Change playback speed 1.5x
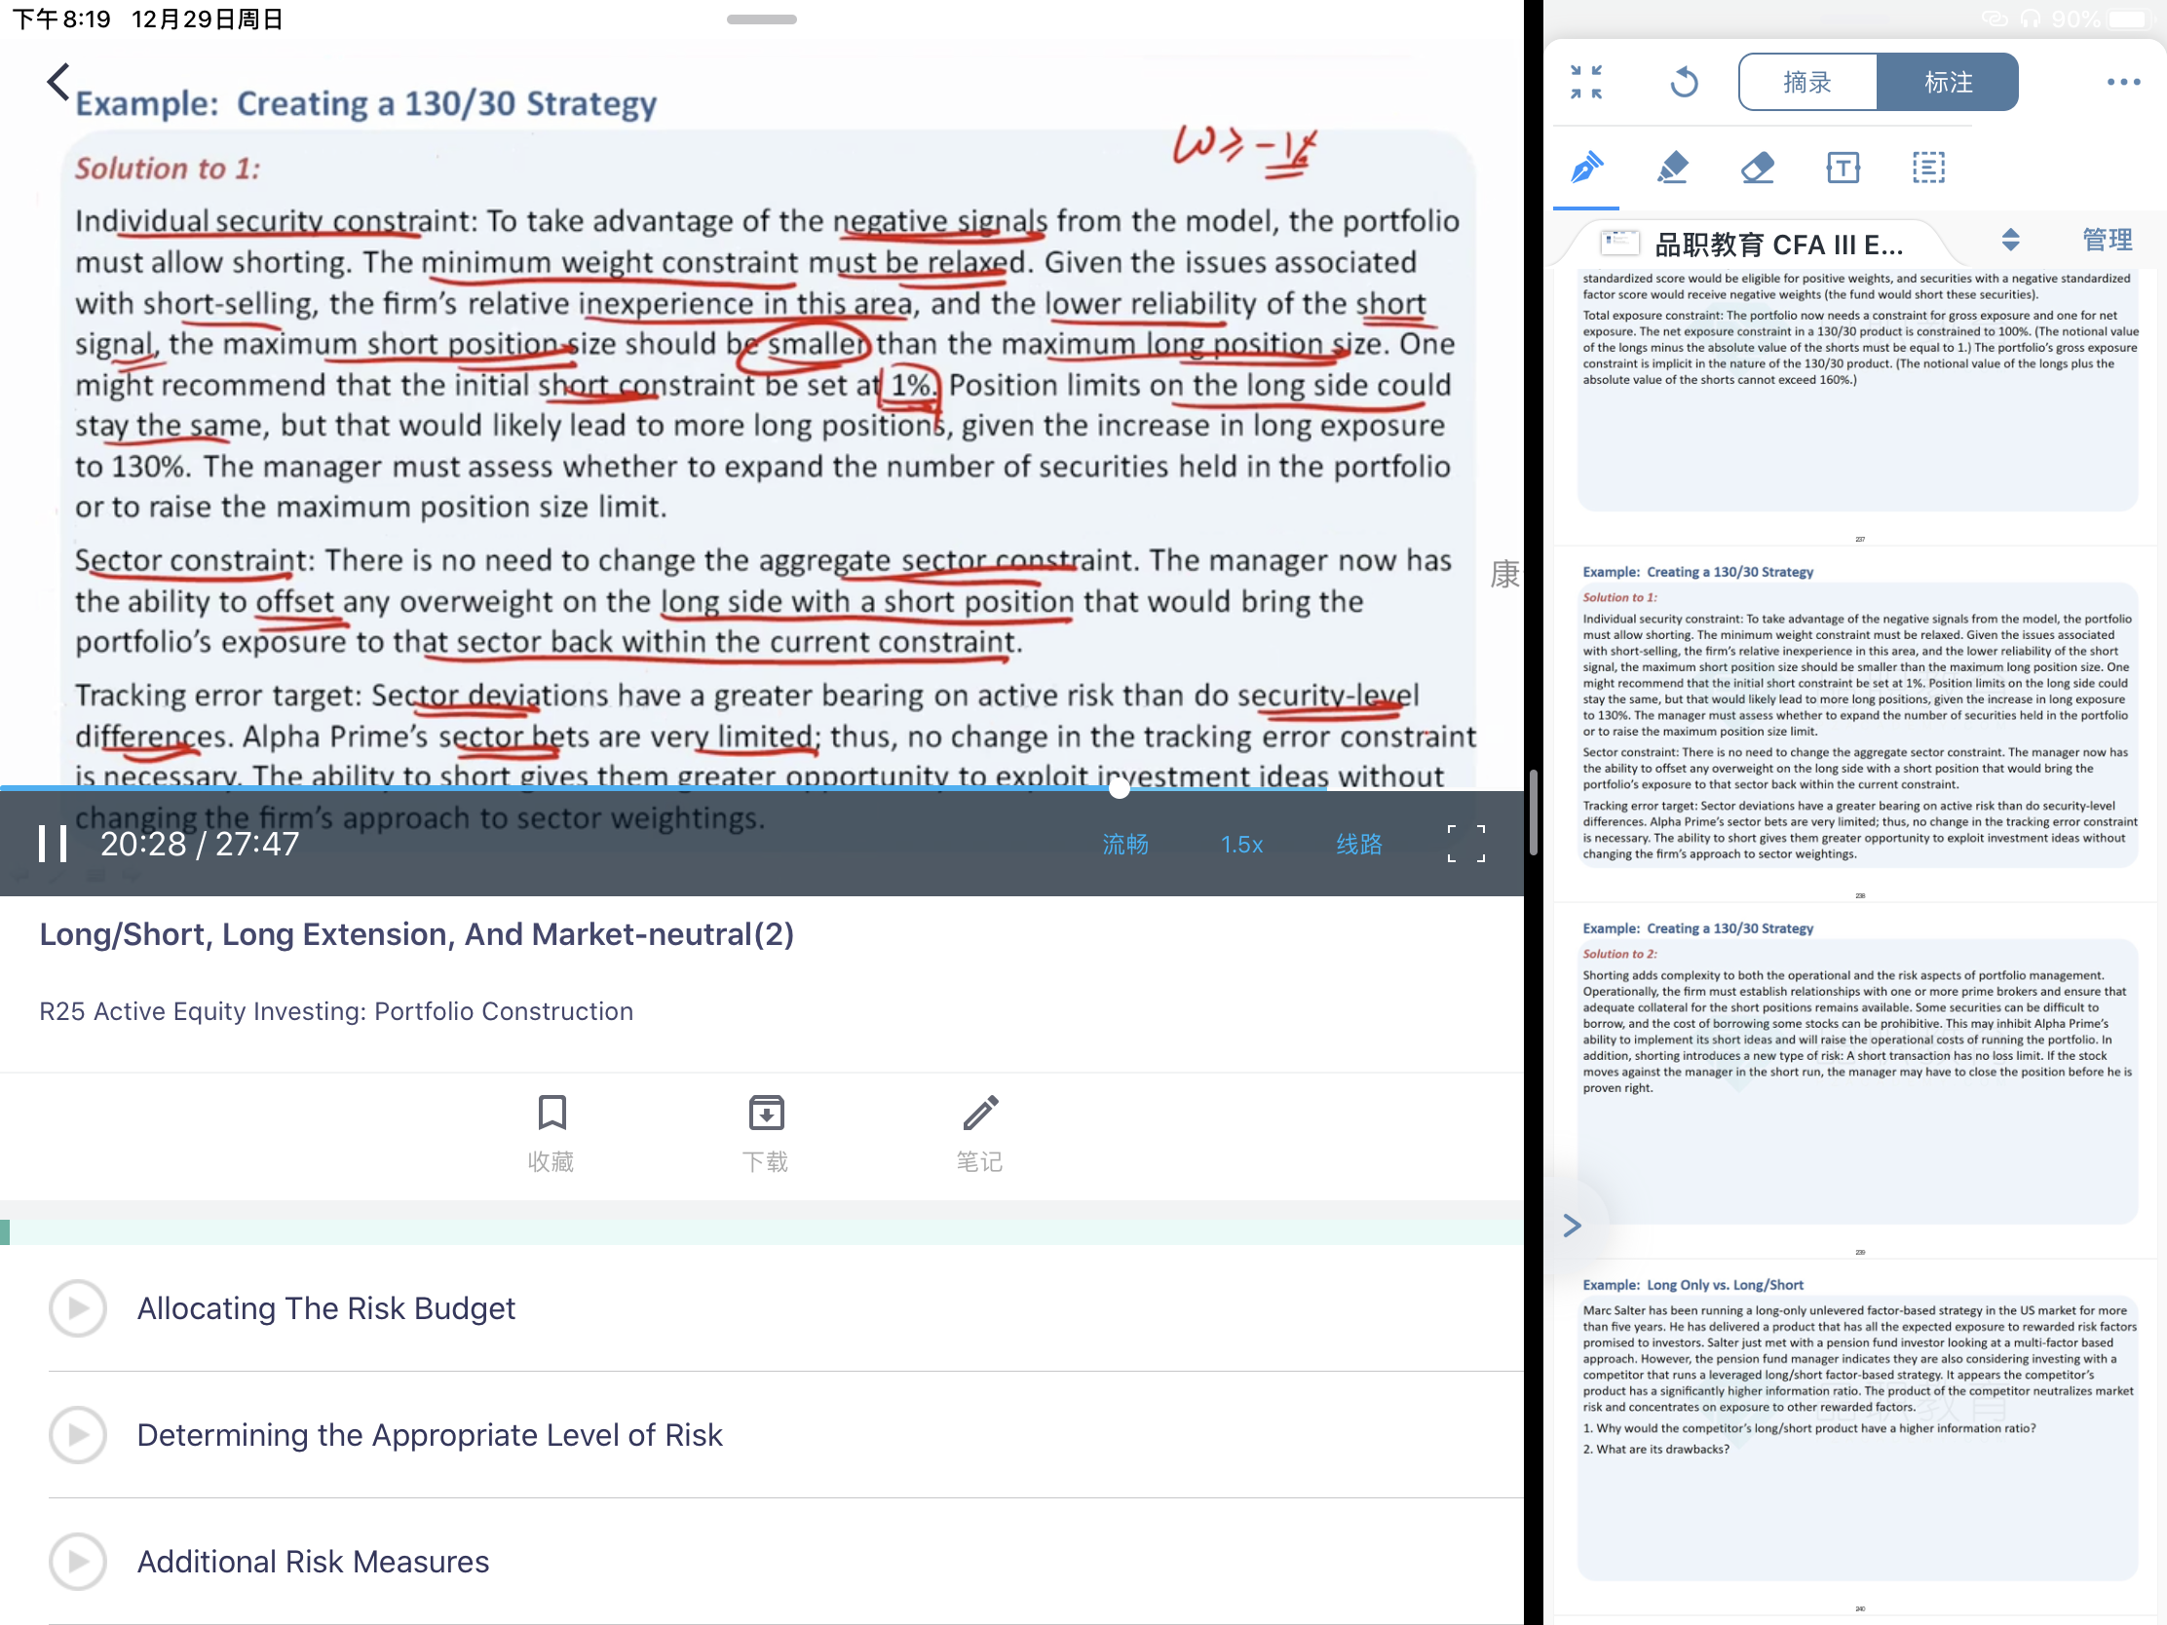Image resolution: width=2167 pixels, height=1625 pixels. point(1241,845)
